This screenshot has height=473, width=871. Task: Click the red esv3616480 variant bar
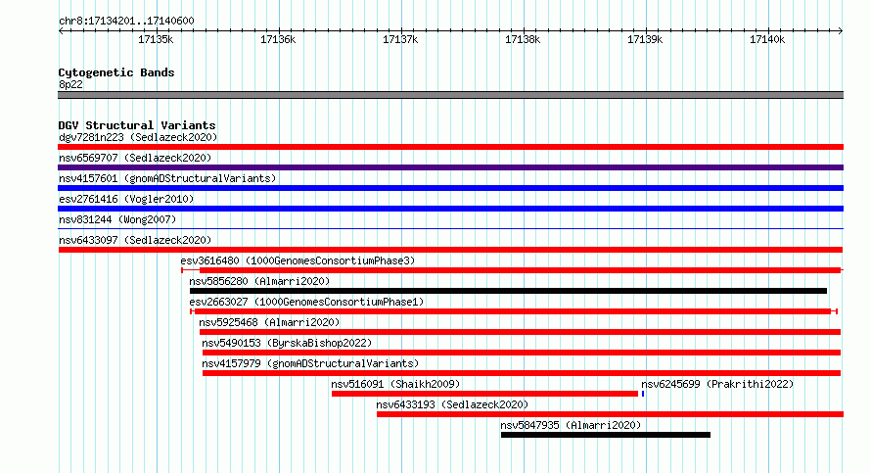click(x=512, y=270)
